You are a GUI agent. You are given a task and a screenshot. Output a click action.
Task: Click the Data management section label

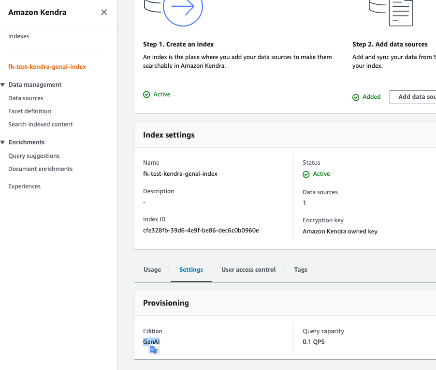point(35,85)
